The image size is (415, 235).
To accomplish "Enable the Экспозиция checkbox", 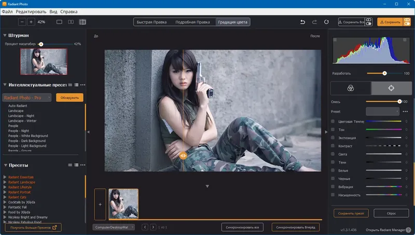I will coord(333,138).
